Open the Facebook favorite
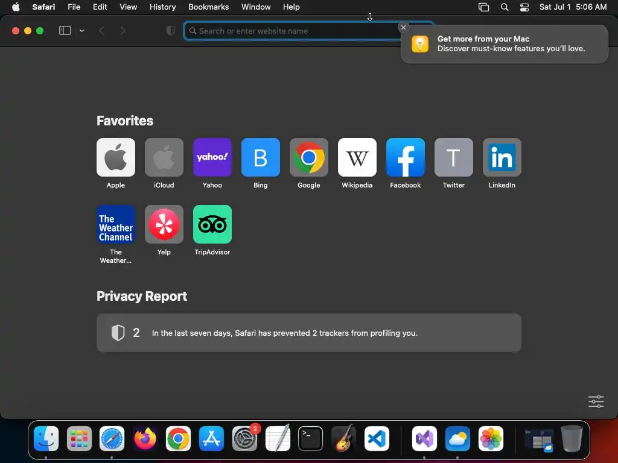 tap(405, 157)
